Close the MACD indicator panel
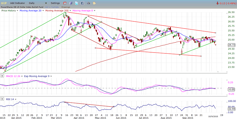Screen dimensions: 237x119 2,76
